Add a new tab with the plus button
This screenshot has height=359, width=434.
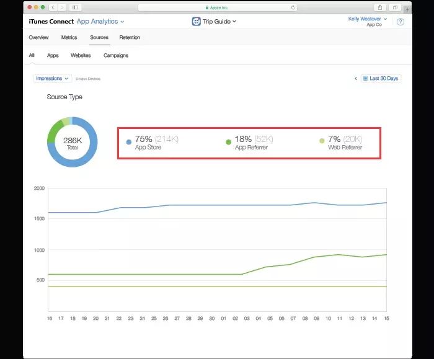point(407,9)
